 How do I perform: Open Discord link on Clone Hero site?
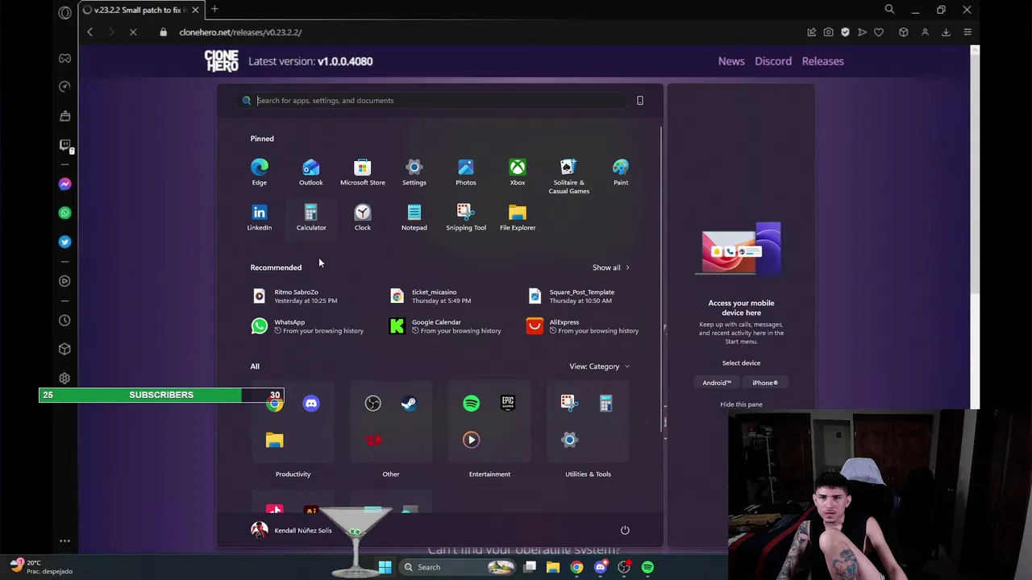tap(773, 61)
